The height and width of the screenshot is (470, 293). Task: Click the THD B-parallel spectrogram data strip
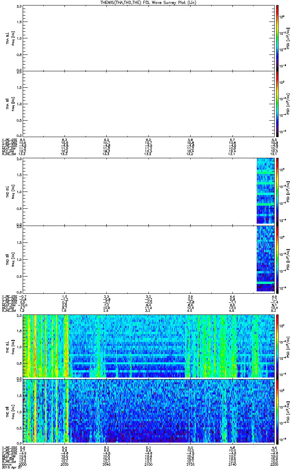pos(265,259)
